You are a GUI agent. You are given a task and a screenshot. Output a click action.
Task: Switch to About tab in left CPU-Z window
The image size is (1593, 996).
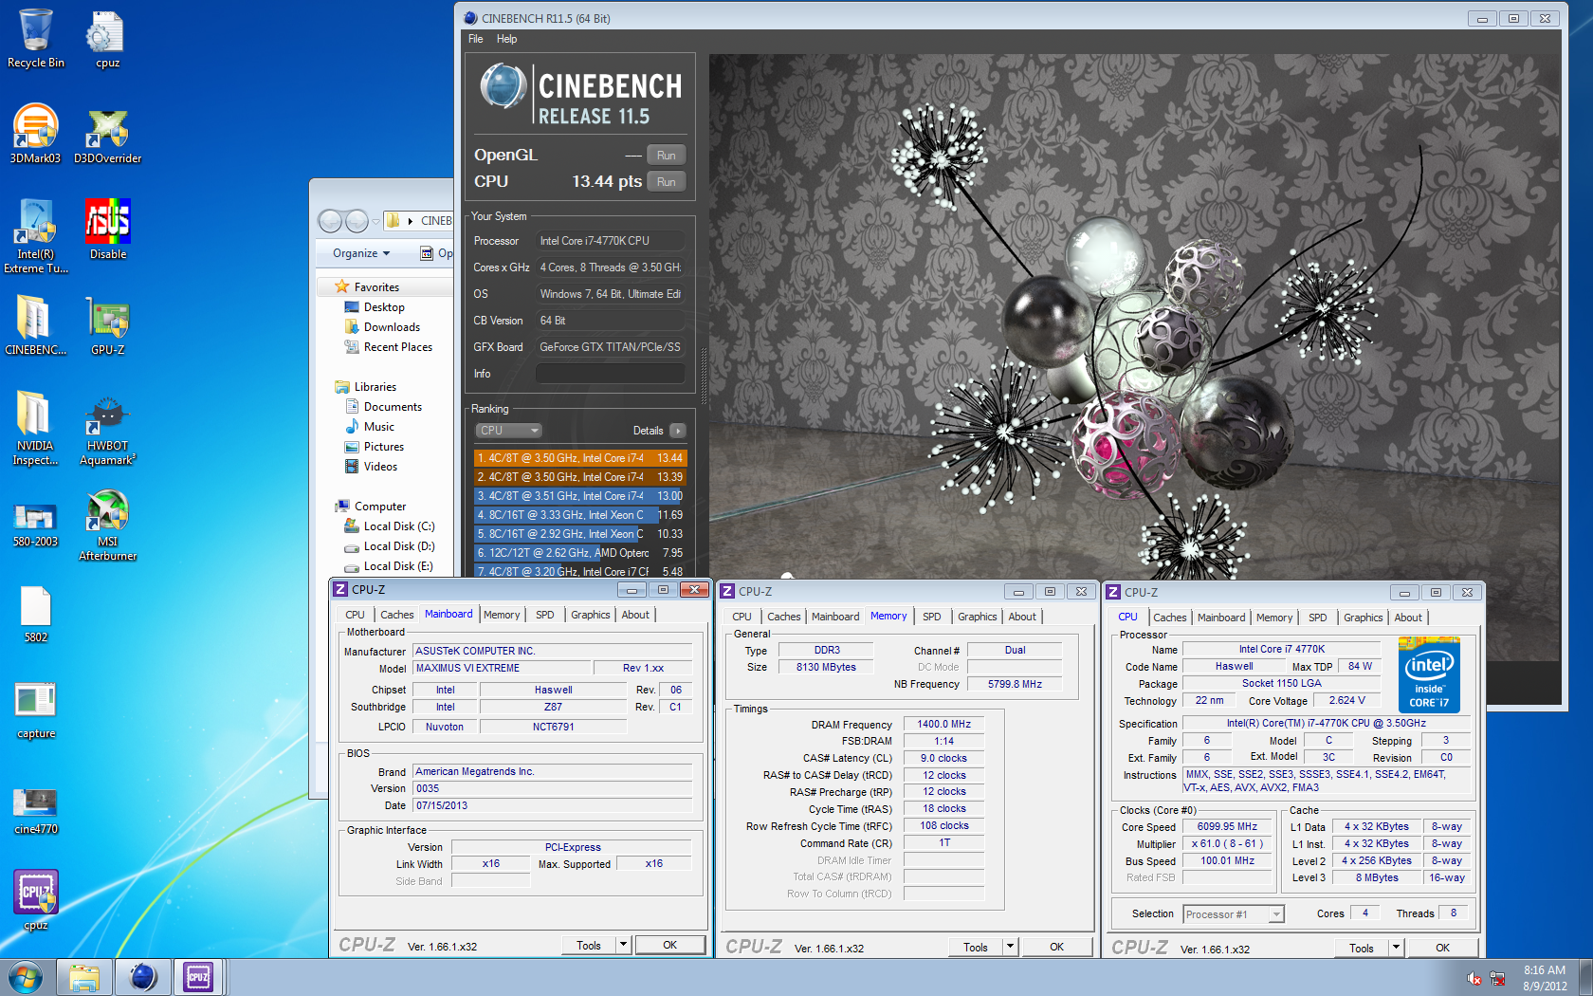(x=635, y=615)
